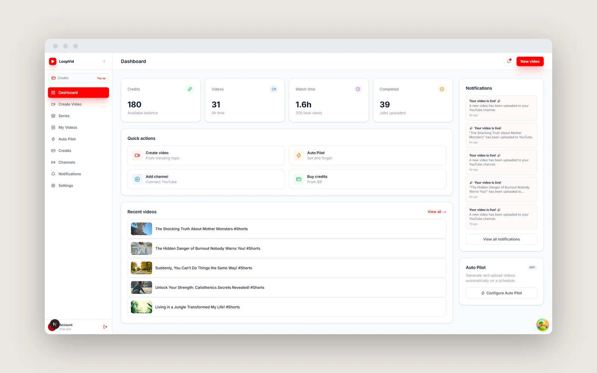Open the palm tree avatar bubble
The width and height of the screenshot is (597, 373).
point(543,325)
